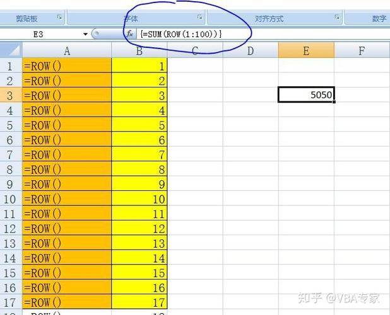This screenshot has width=390, height=315.
Task: Select row 16 header
Action: click(11, 287)
